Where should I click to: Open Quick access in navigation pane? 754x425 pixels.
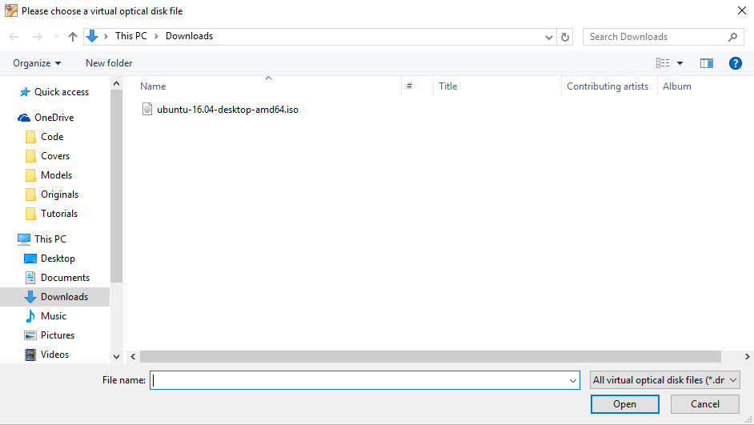pos(61,92)
